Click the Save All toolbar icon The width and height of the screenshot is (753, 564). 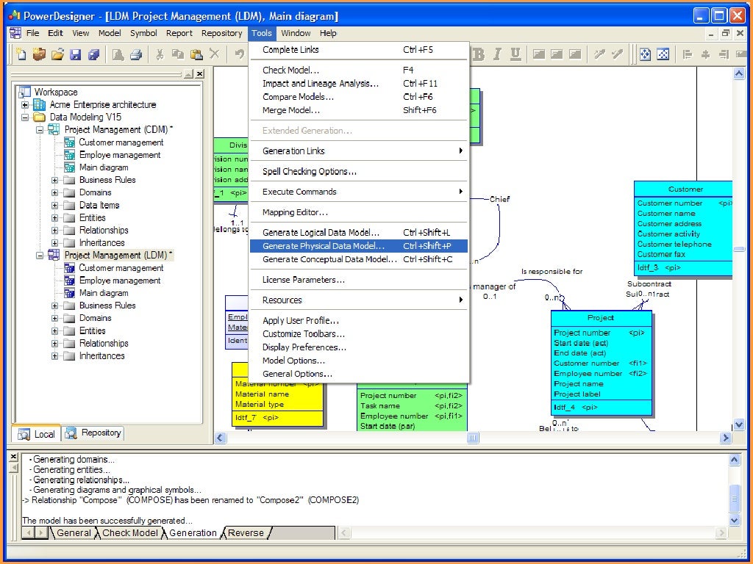(x=93, y=54)
